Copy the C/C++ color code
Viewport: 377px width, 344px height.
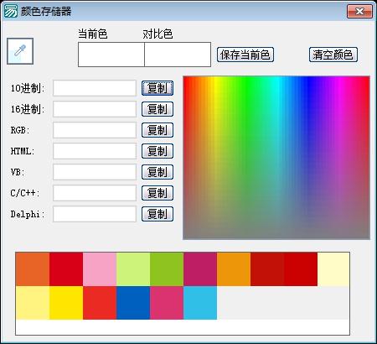[x=158, y=193]
